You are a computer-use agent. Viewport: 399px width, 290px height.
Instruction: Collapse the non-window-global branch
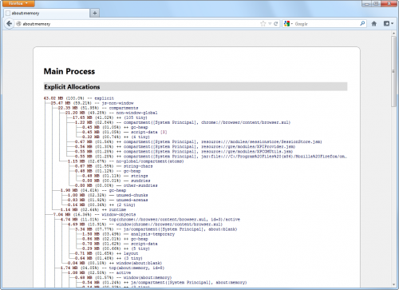111,113
